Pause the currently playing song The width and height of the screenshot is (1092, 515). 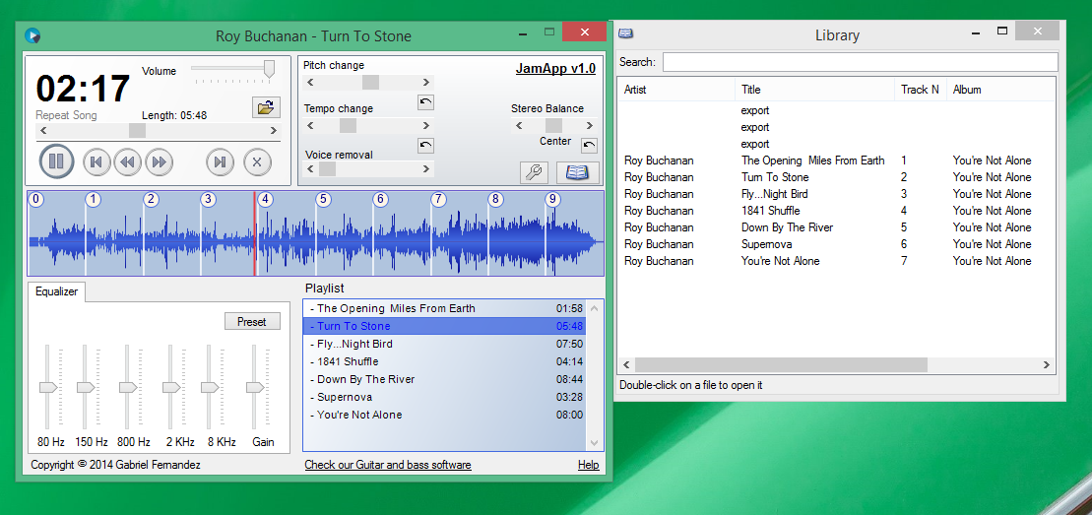click(x=56, y=161)
